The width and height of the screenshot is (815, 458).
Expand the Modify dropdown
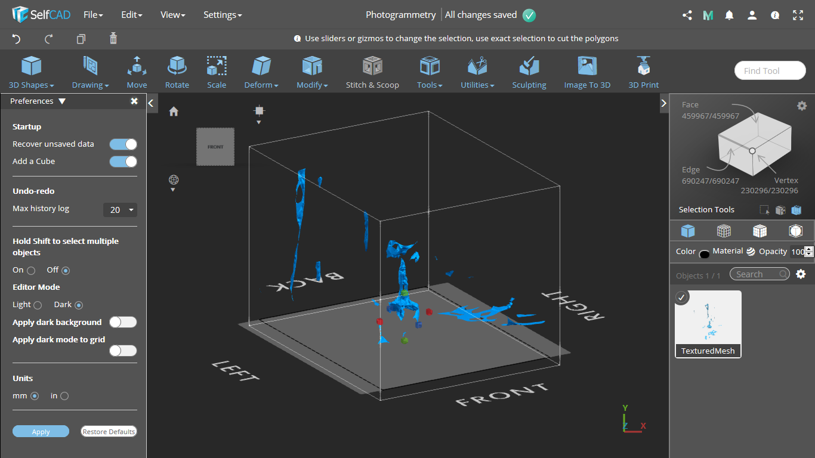(313, 72)
